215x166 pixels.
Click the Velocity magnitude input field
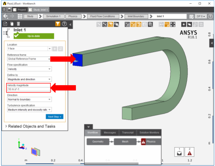[29, 89]
